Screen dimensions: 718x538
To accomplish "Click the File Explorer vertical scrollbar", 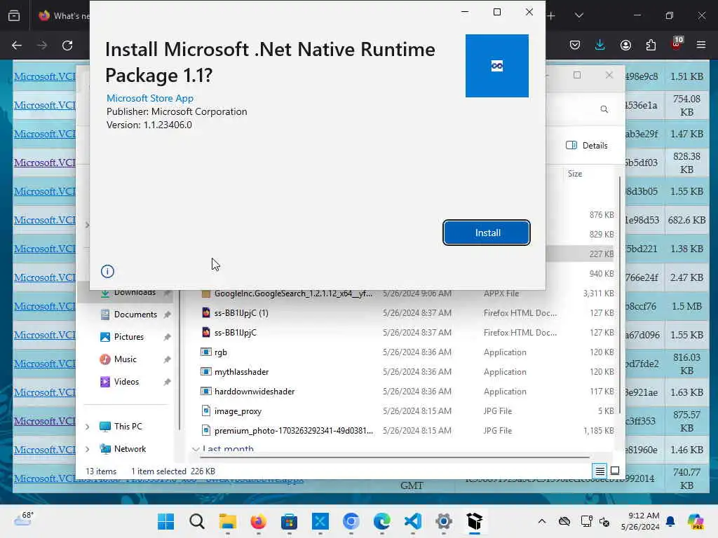I will 620,295.
